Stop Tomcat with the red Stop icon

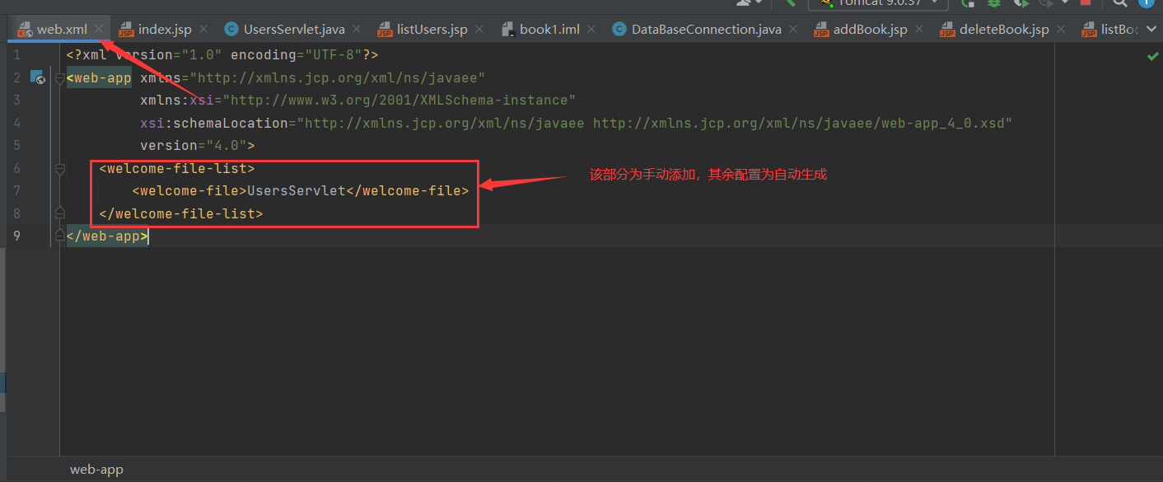1087,5
